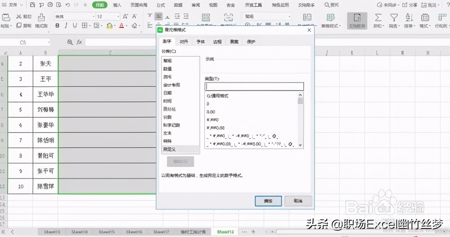
Task: Switch to the Alignment tab in the dialog
Action: 184,41
